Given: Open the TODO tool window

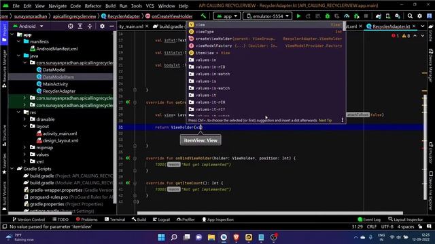Looking at the screenshot, I should pos(60,220).
